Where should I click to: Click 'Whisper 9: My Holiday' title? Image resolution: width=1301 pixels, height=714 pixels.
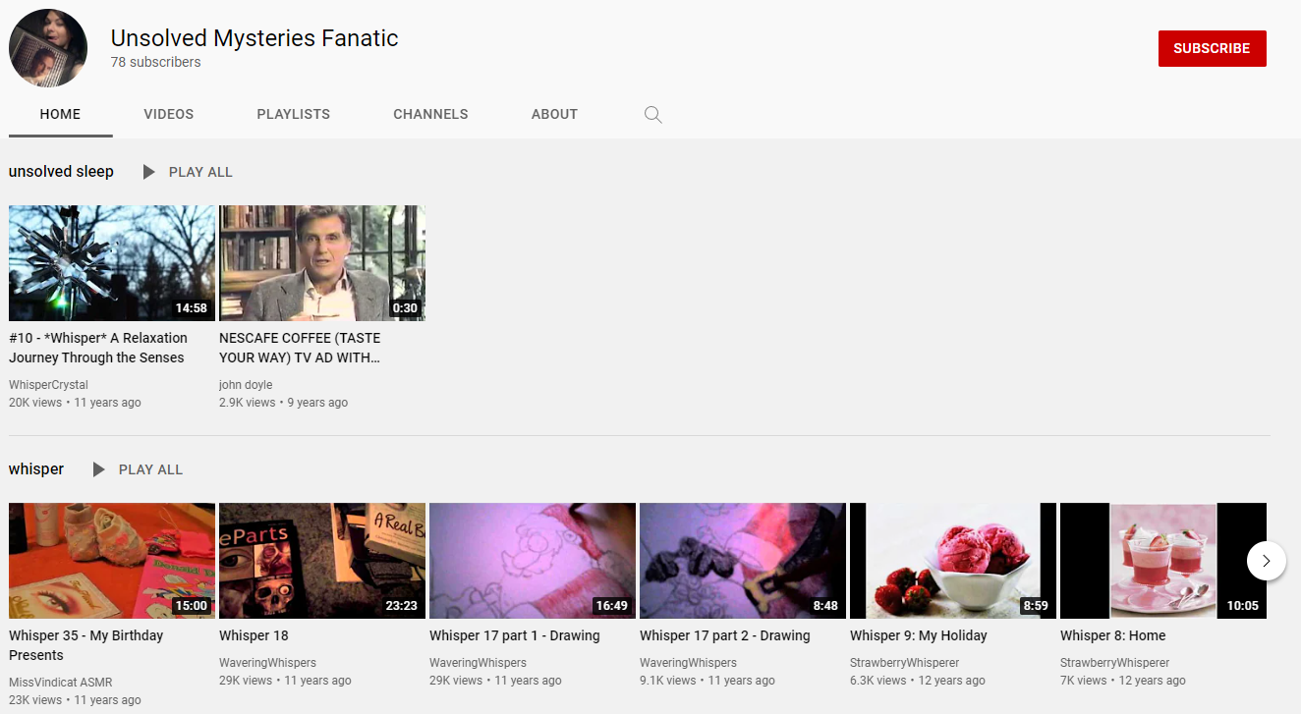coord(919,635)
